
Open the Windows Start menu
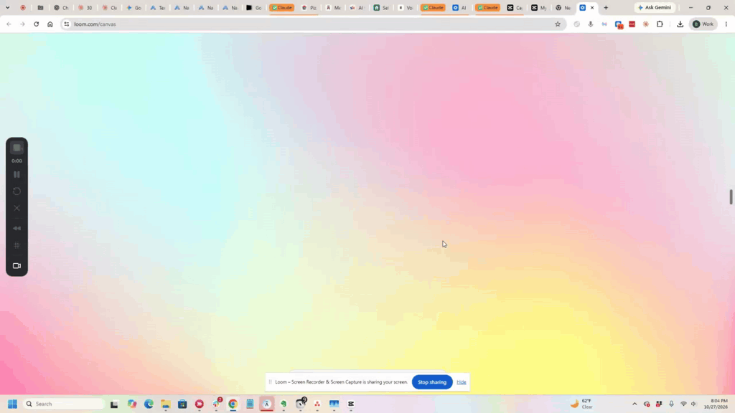point(13,404)
